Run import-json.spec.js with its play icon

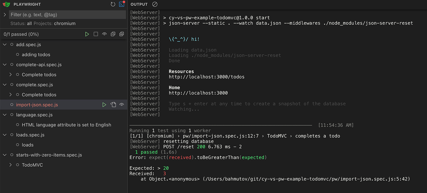pos(104,105)
